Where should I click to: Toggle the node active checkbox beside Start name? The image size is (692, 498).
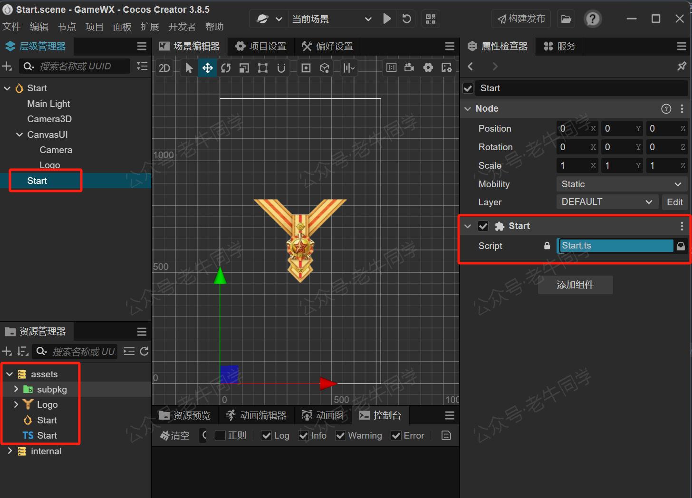(x=468, y=88)
